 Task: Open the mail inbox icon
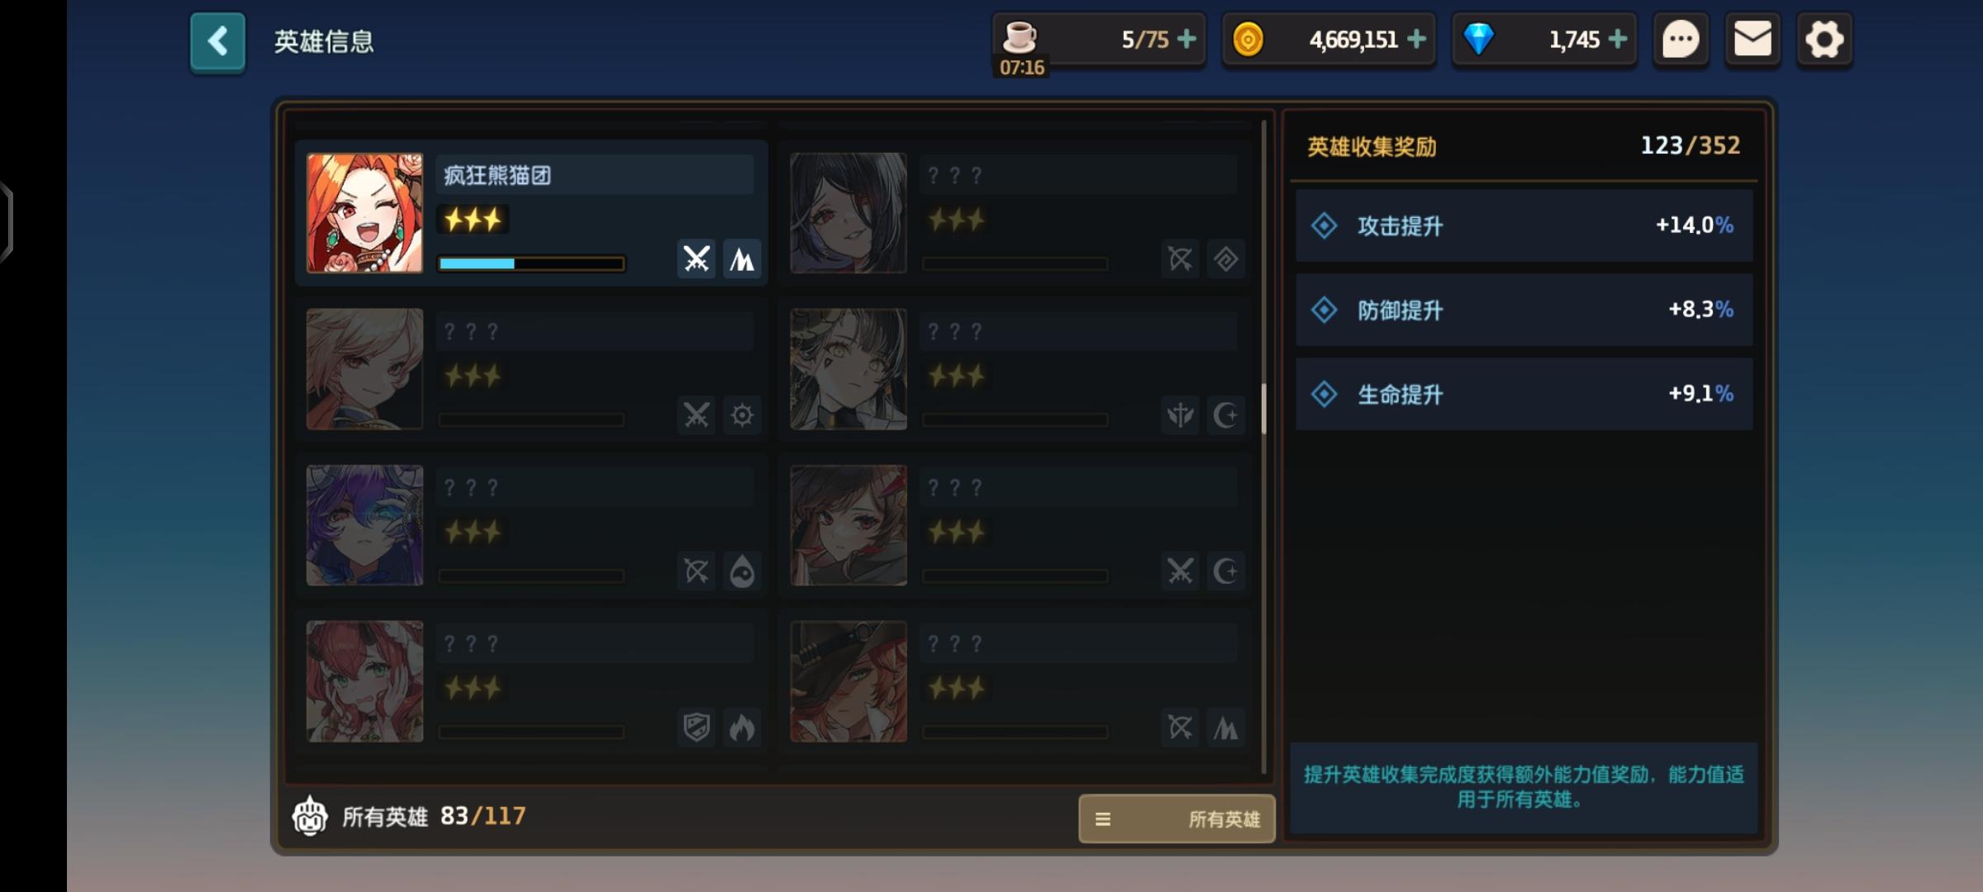[1752, 40]
